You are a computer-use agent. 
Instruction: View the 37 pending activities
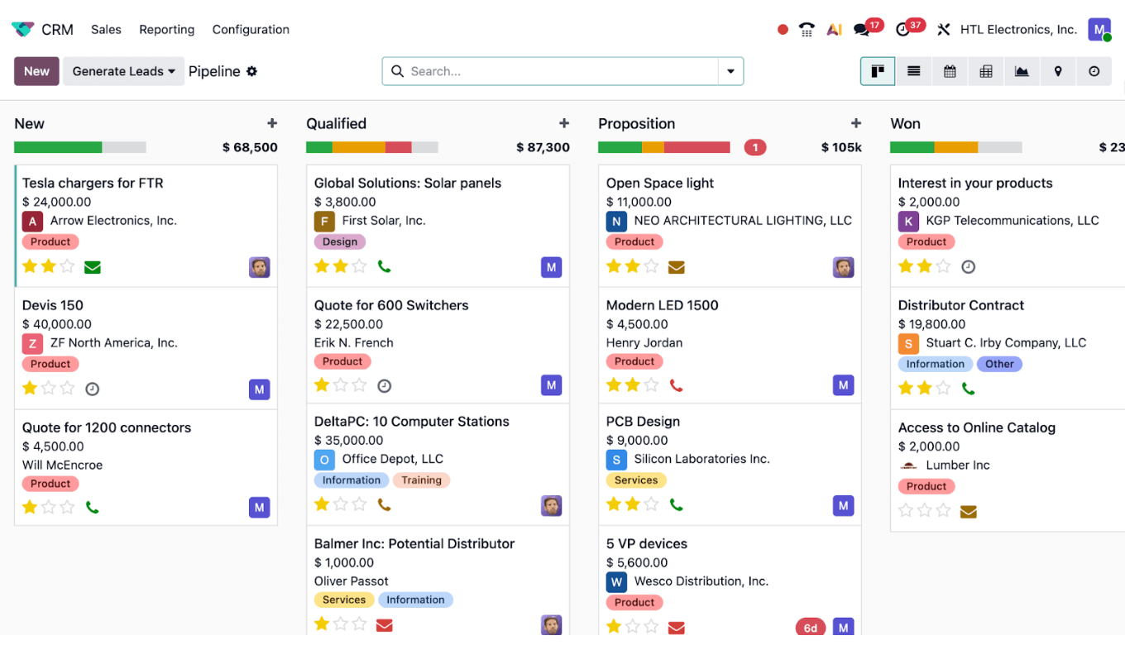pos(902,29)
